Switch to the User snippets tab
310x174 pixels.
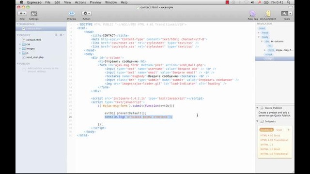tap(279, 130)
